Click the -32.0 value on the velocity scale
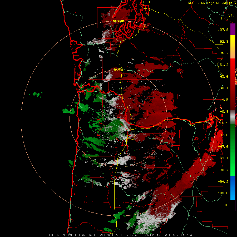The image size is (237, 237). click(x=223, y=135)
